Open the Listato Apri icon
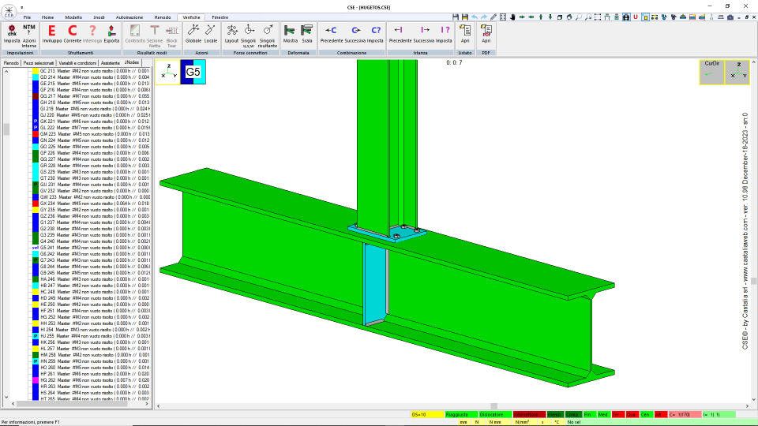 [465, 34]
